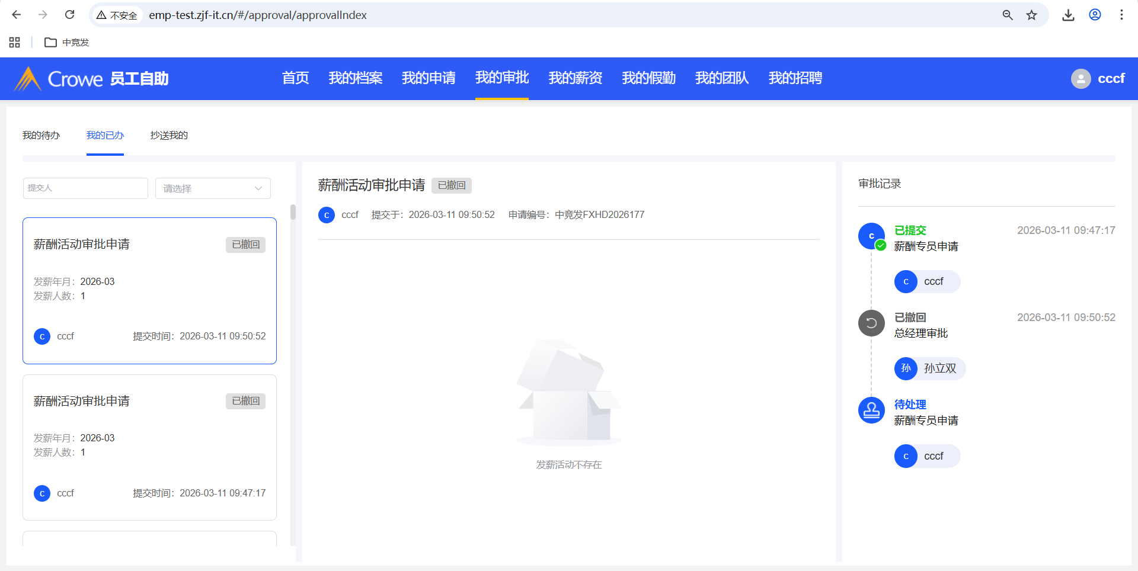Click the 薪酬活动审批申请 detail title
This screenshot has height=571, width=1138.
click(372, 185)
